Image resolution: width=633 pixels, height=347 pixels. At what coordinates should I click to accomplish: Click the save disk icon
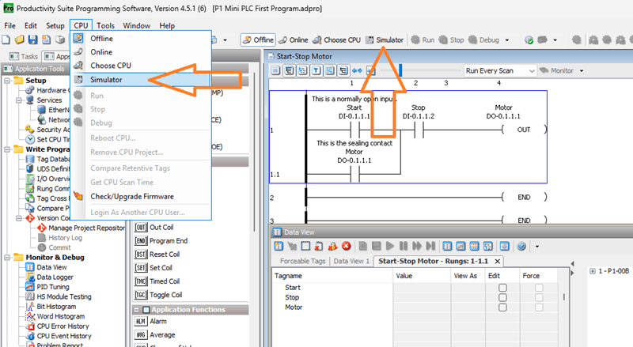(32, 40)
